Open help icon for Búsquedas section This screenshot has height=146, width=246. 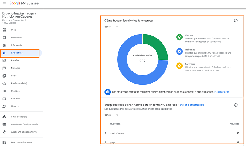(236, 105)
